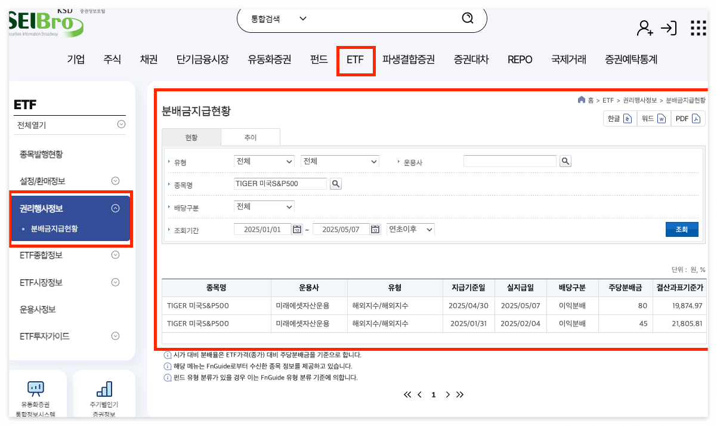Viewport: 717px width, 426px height.
Task: Collapse 권리행사정보 sidebar section
Action: [116, 208]
